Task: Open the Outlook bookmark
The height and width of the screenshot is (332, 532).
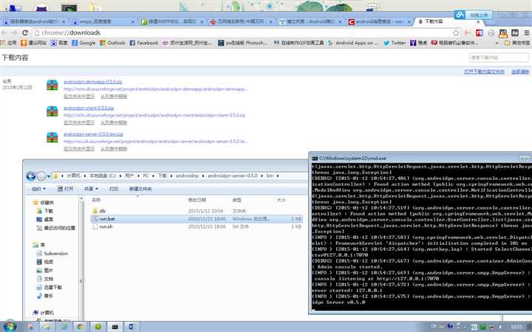Action: pos(112,43)
